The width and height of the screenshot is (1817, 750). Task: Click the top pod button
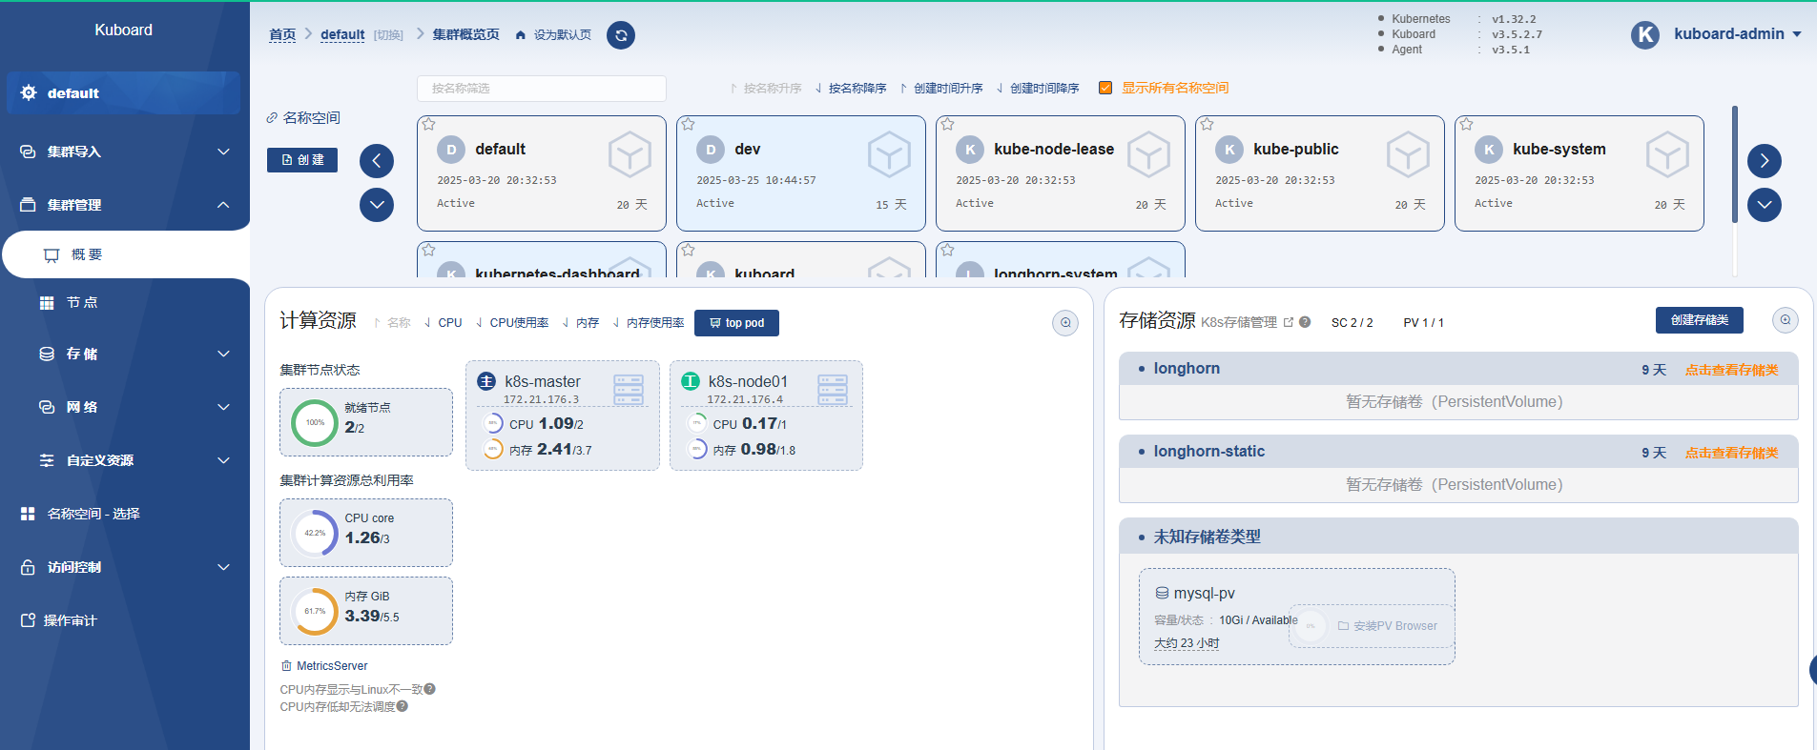point(736,323)
